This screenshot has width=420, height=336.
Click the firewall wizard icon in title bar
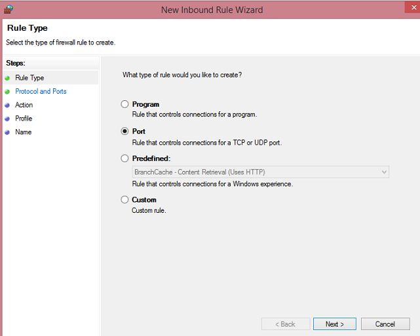tap(9, 9)
